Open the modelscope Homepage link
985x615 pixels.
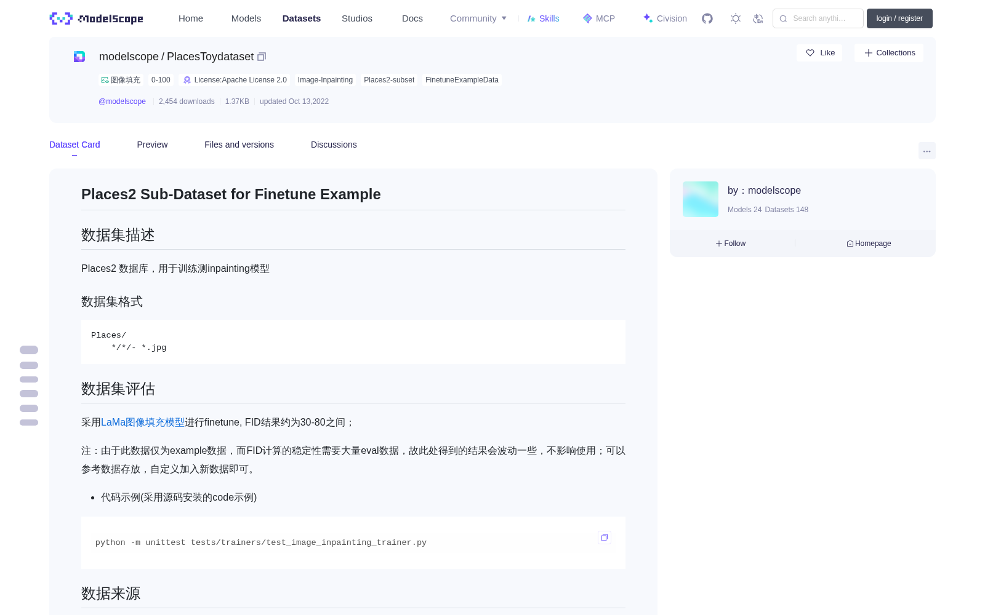point(869,244)
